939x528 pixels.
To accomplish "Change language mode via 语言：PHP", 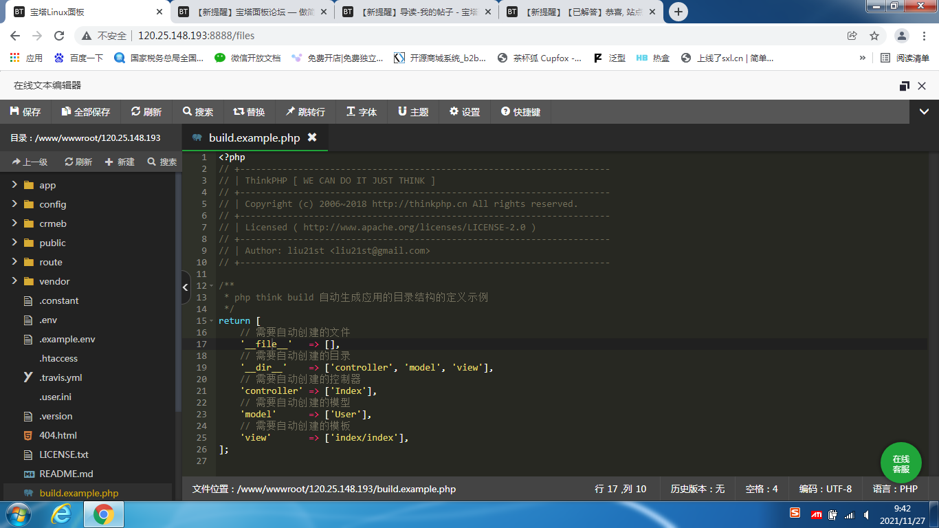I will (x=895, y=489).
